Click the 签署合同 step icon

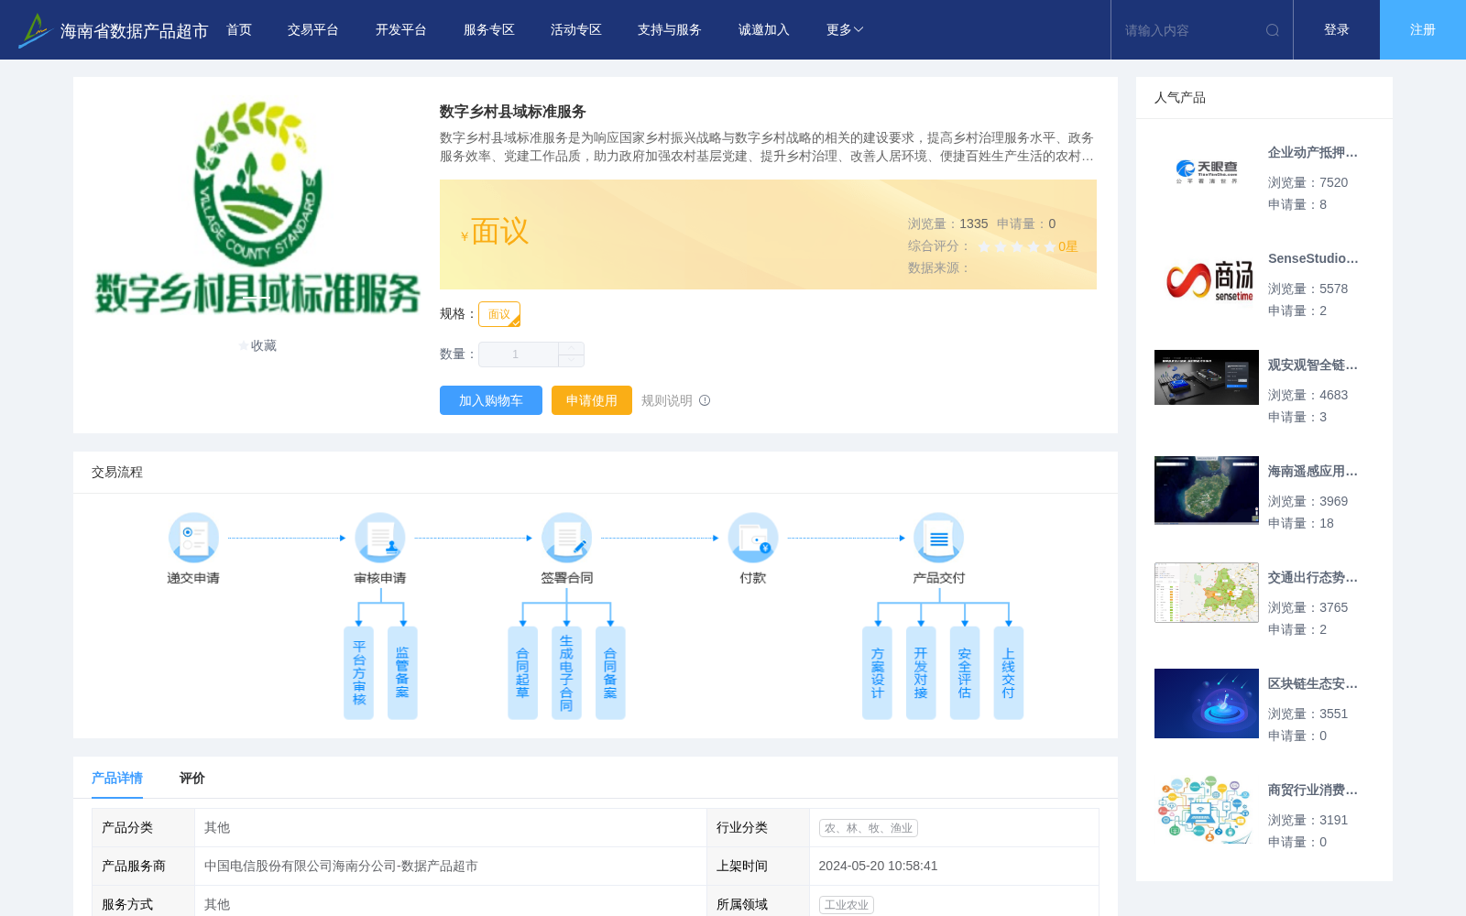[x=566, y=538]
